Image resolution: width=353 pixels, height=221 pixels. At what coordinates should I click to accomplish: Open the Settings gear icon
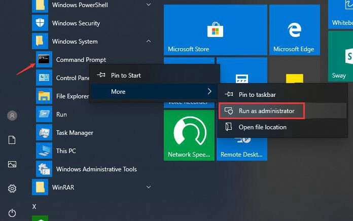tap(12, 189)
